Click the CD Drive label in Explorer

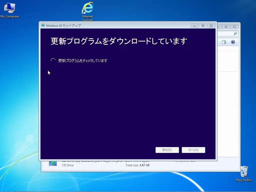pos(68,165)
